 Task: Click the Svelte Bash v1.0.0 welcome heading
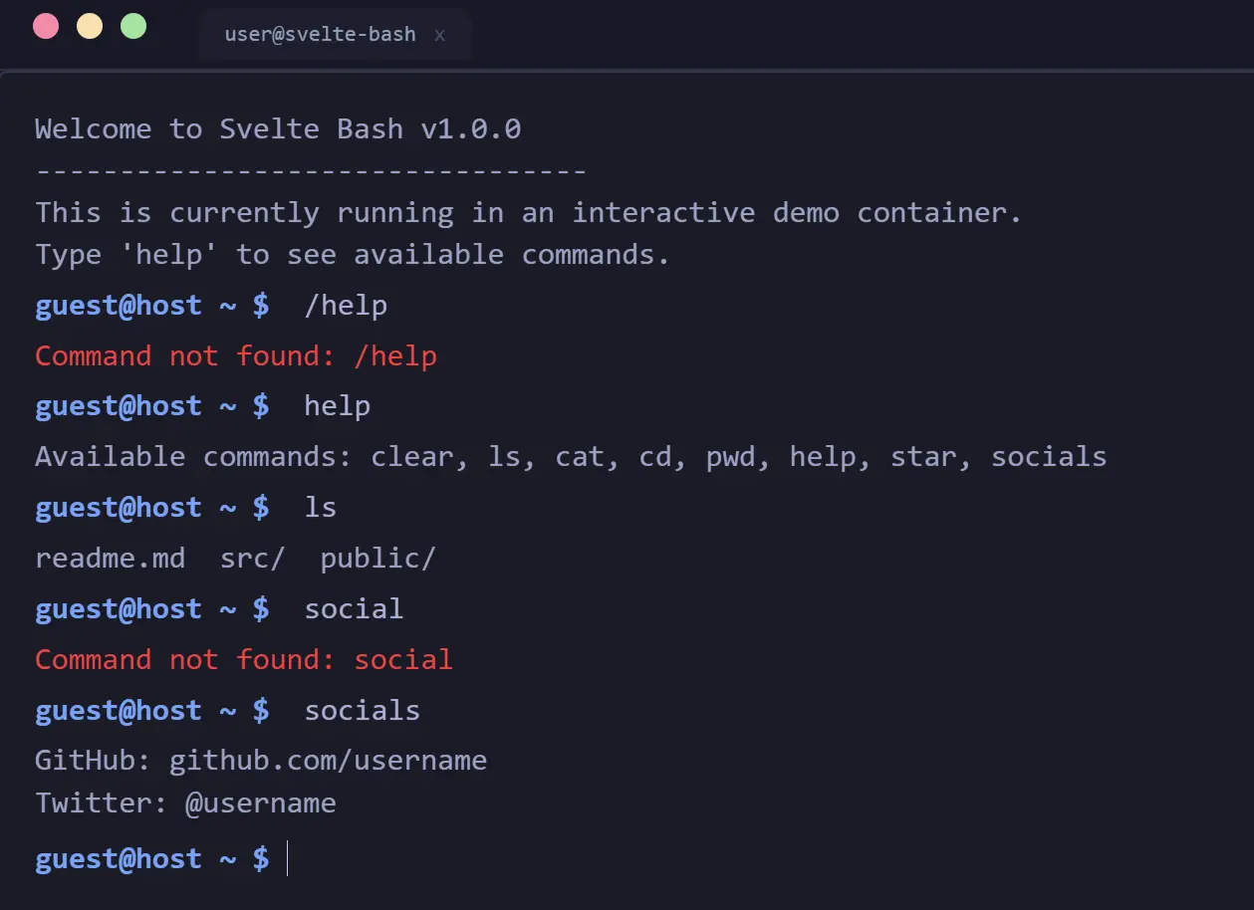click(x=278, y=128)
